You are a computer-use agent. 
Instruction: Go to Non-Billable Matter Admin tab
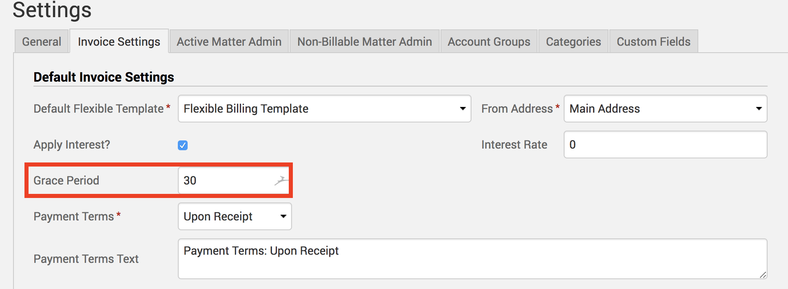click(364, 42)
